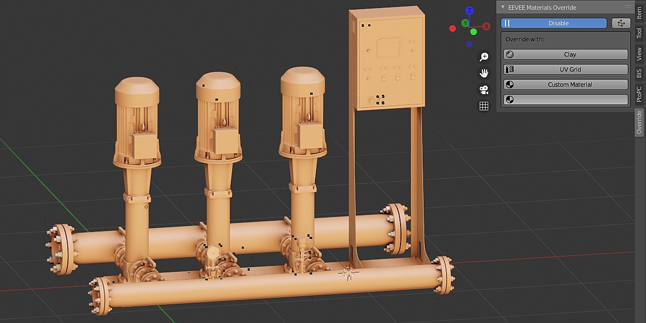Open the Override tab on the right edge
Screen dimensions: 646x323
tap(638, 120)
